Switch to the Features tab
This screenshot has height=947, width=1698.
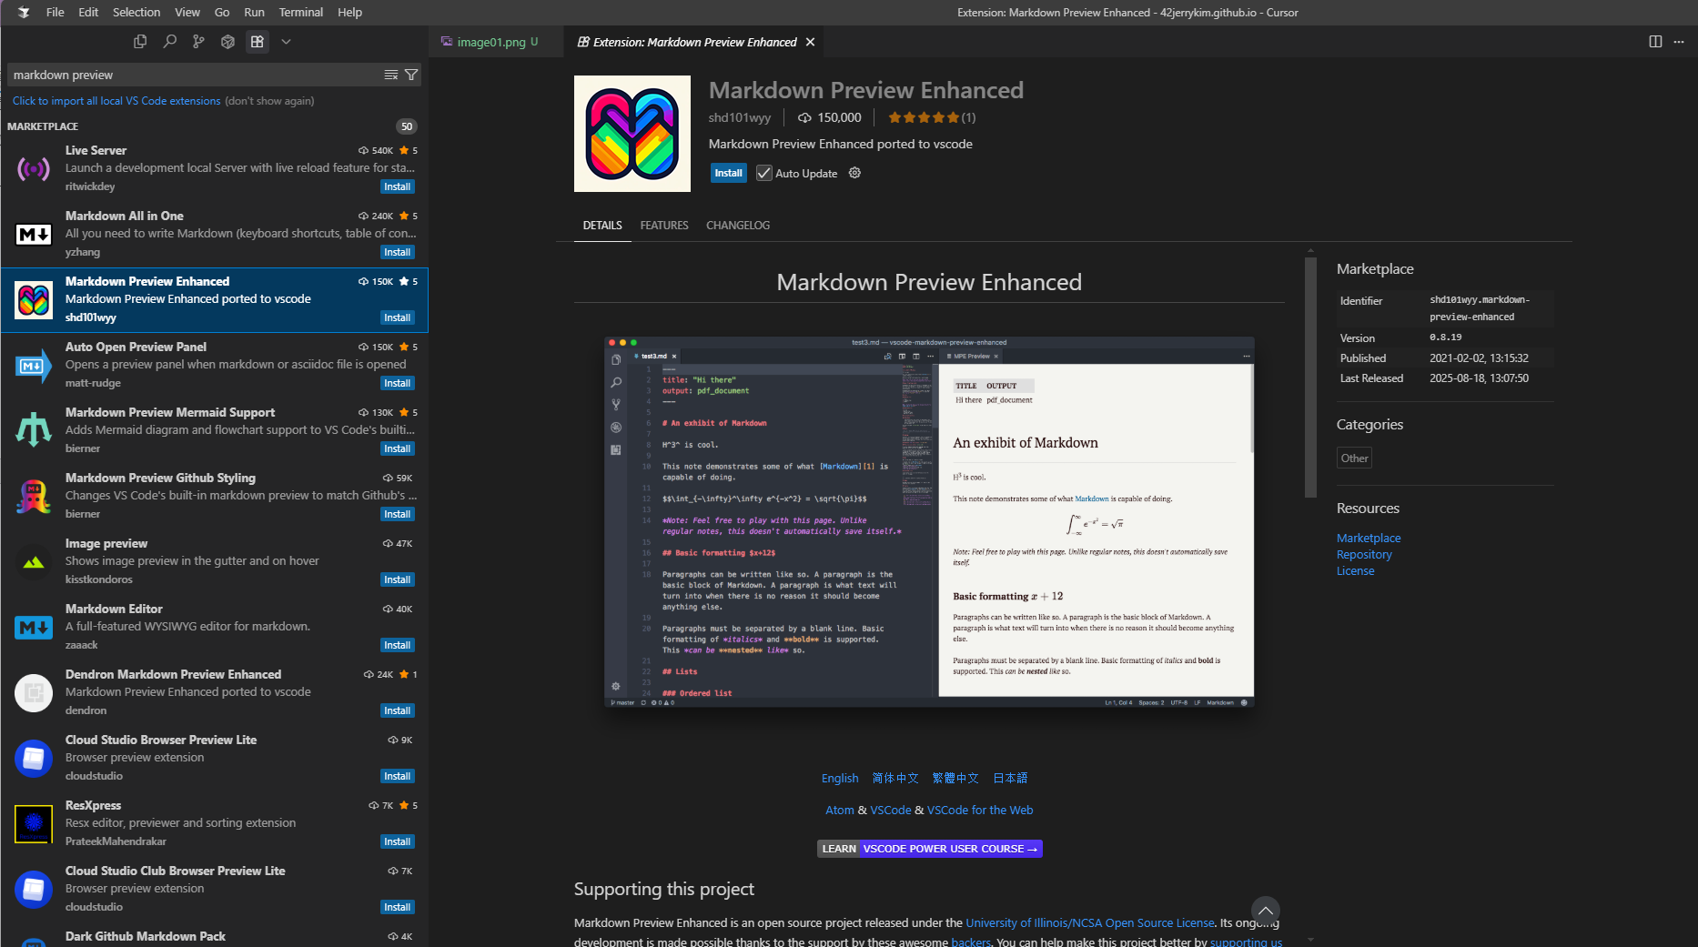(x=663, y=226)
